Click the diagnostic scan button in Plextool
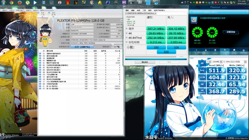Screen dimensions: 249x140 pos(231,32)
